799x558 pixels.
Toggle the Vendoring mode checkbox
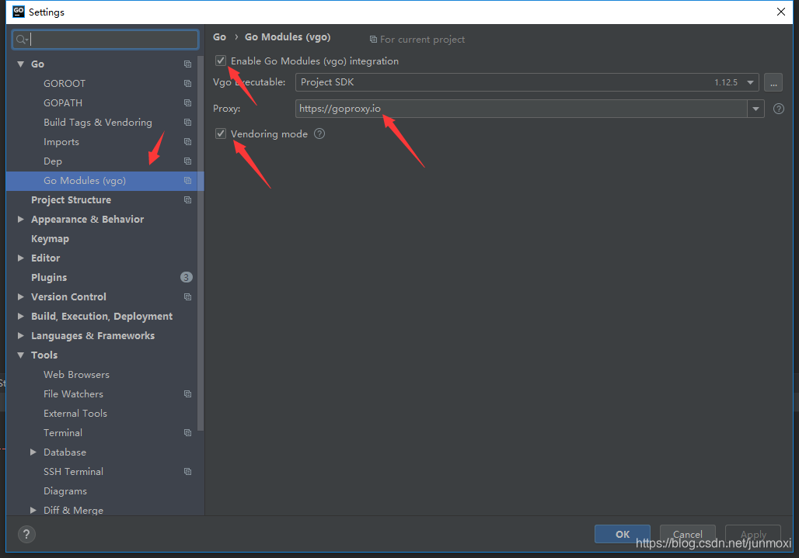(x=221, y=133)
